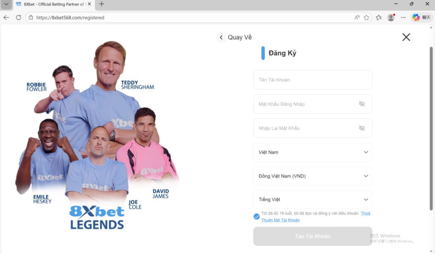Screen dimensions: 435x254
Task: Open browser settings and more menu
Action: coord(403,17)
